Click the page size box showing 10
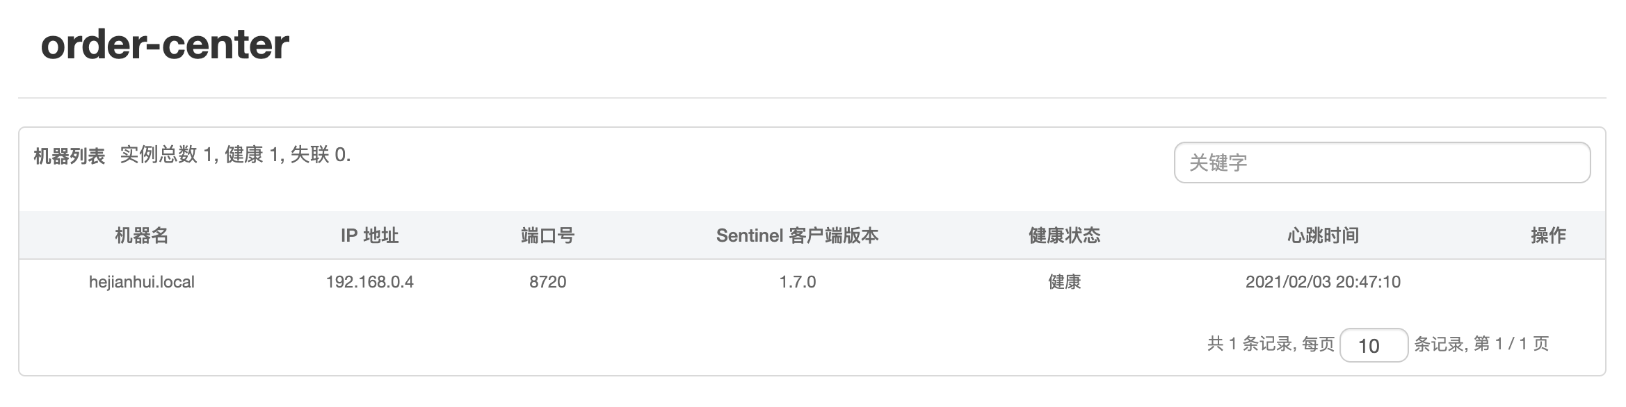 (x=1373, y=345)
